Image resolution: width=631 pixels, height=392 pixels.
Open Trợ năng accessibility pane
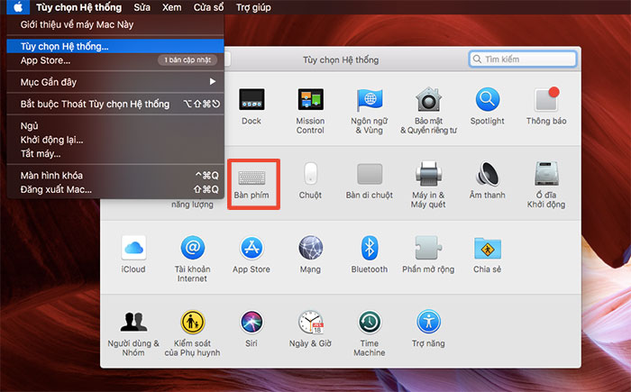(428, 328)
